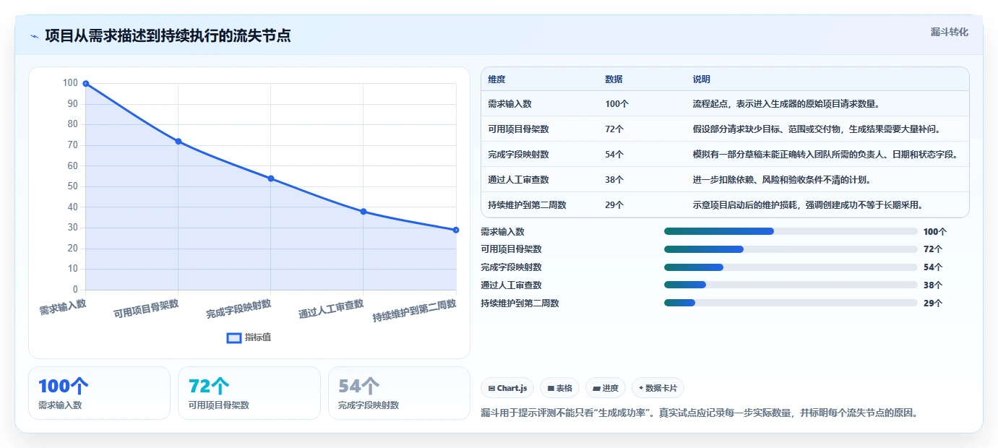Click the panel title 项目从需求描述到持续执行的流失节点
This screenshot has height=448, width=998.
pyautogui.click(x=168, y=35)
